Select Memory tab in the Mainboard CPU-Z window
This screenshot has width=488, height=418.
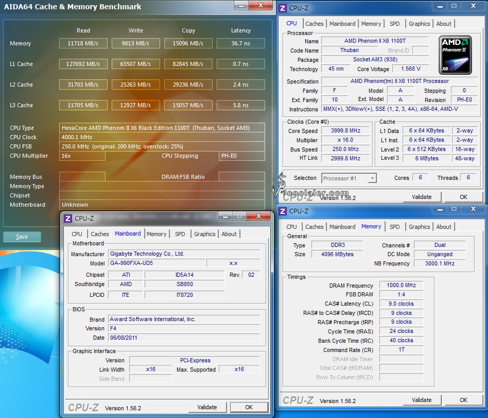click(x=156, y=234)
